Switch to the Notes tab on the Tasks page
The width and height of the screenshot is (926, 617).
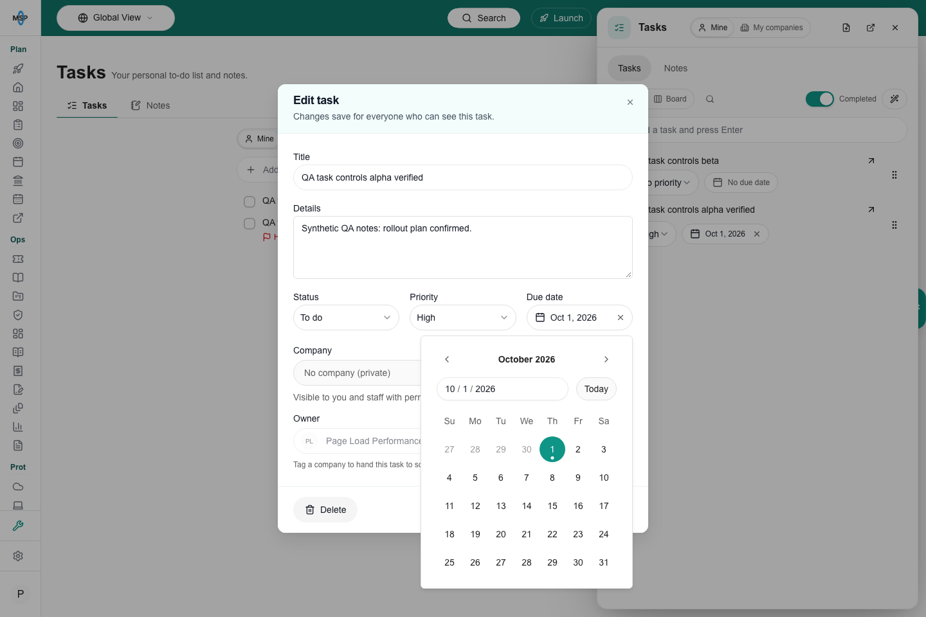(150, 105)
